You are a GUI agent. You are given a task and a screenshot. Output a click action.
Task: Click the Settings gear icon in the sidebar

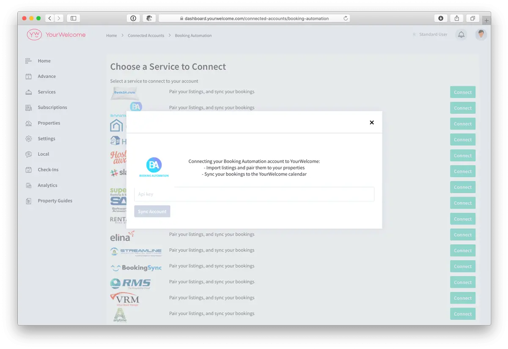click(x=28, y=139)
